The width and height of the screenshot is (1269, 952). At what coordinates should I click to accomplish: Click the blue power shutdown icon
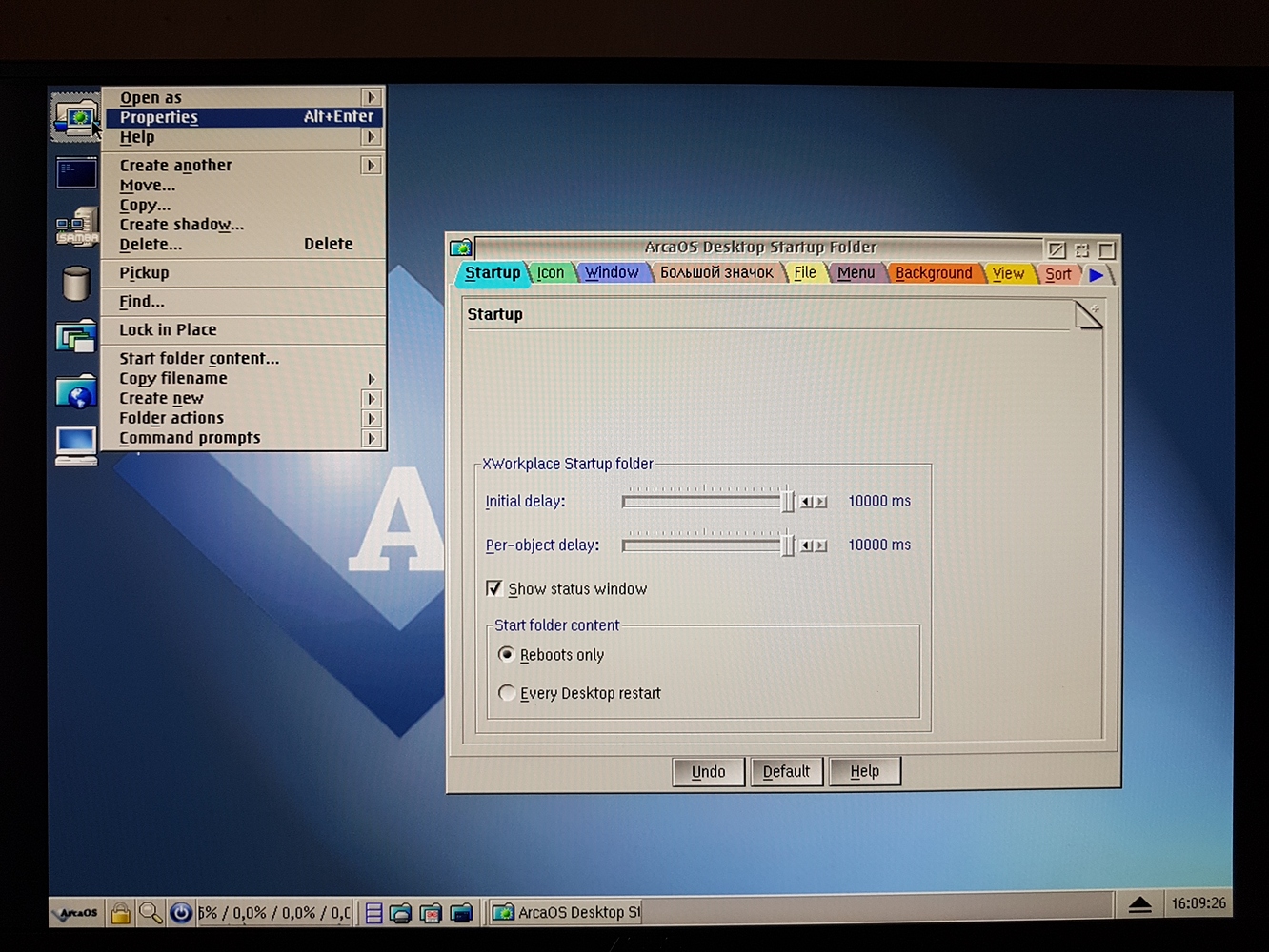tap(181, 912)
